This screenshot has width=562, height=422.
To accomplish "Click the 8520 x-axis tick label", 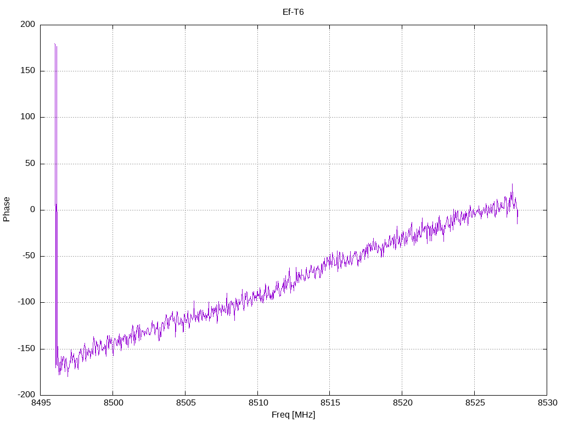I will (x=402, y=403).
